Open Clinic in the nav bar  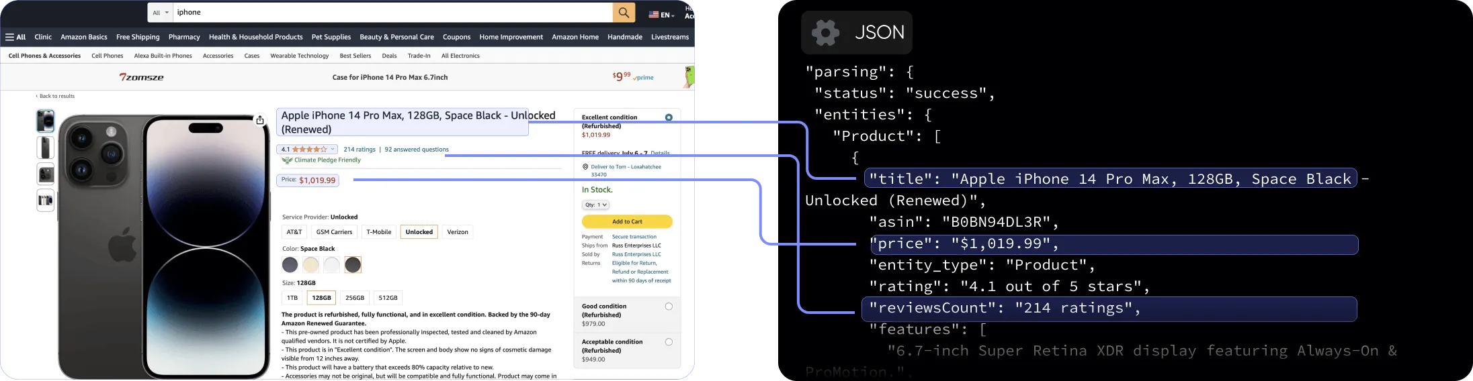tap(43, 37)
